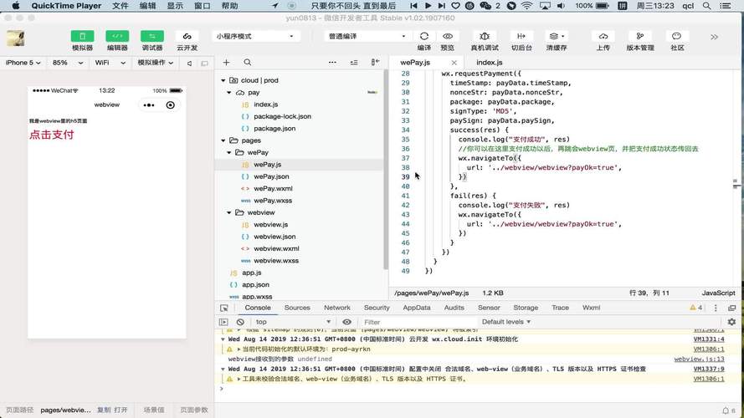Click the file tree search icon
The height and width of the screenshot is (418, 744).
[247, 62]
